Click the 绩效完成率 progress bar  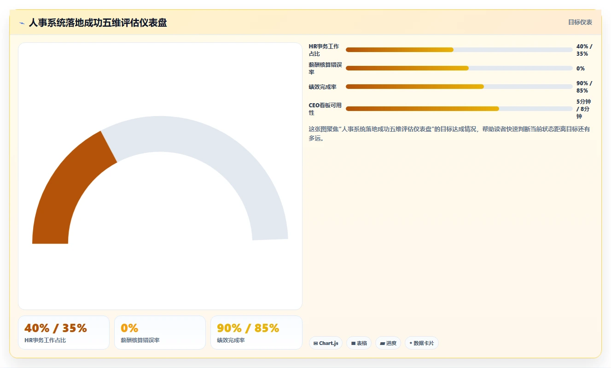click(x=459, y=87)
